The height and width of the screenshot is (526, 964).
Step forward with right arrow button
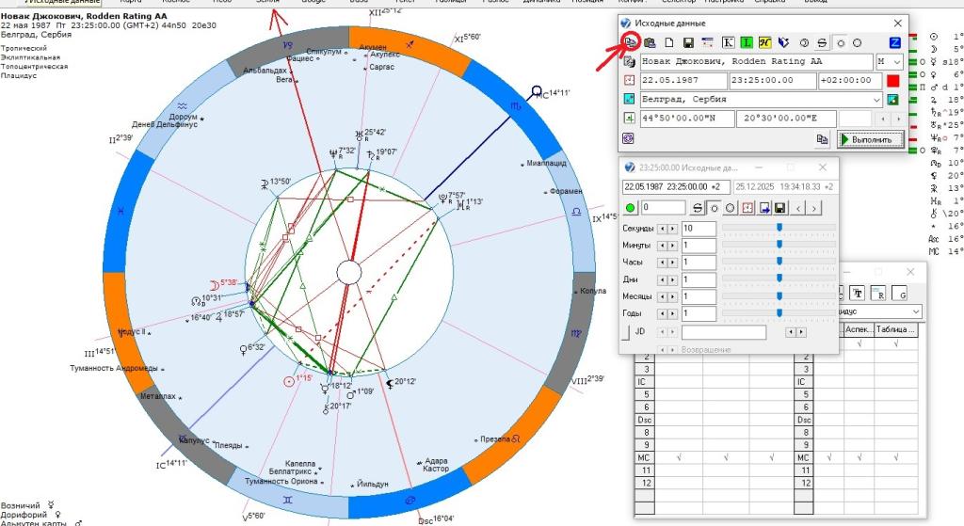click(x=814, y=207)
